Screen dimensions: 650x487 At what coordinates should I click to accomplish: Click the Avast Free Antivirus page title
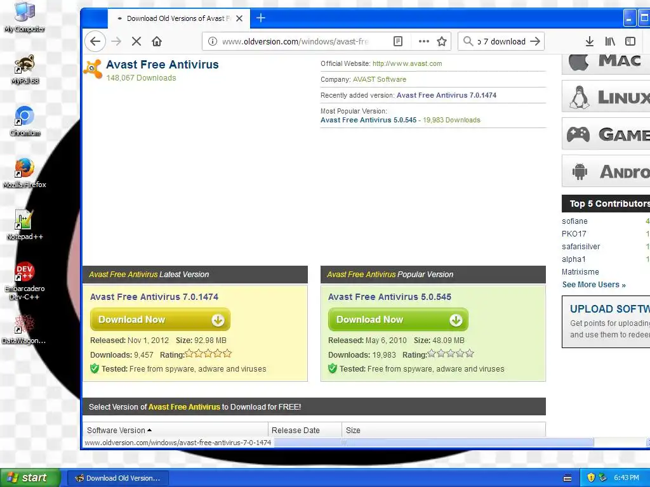(162, 65)
